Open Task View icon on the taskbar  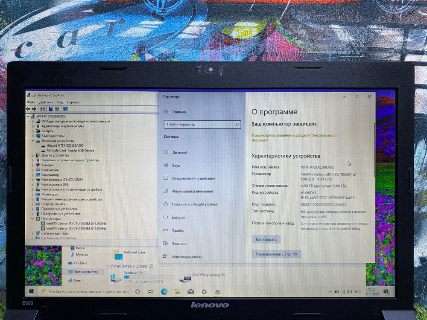coord(150,292)
